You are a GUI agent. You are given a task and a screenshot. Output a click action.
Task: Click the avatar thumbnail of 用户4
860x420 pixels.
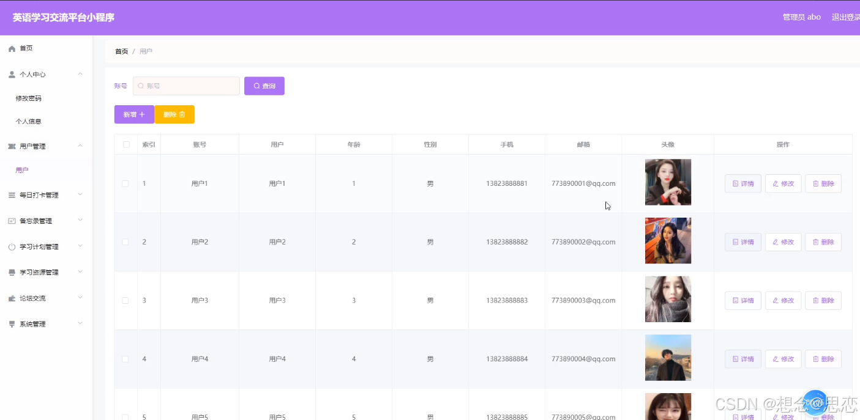(x=668, y=358)
